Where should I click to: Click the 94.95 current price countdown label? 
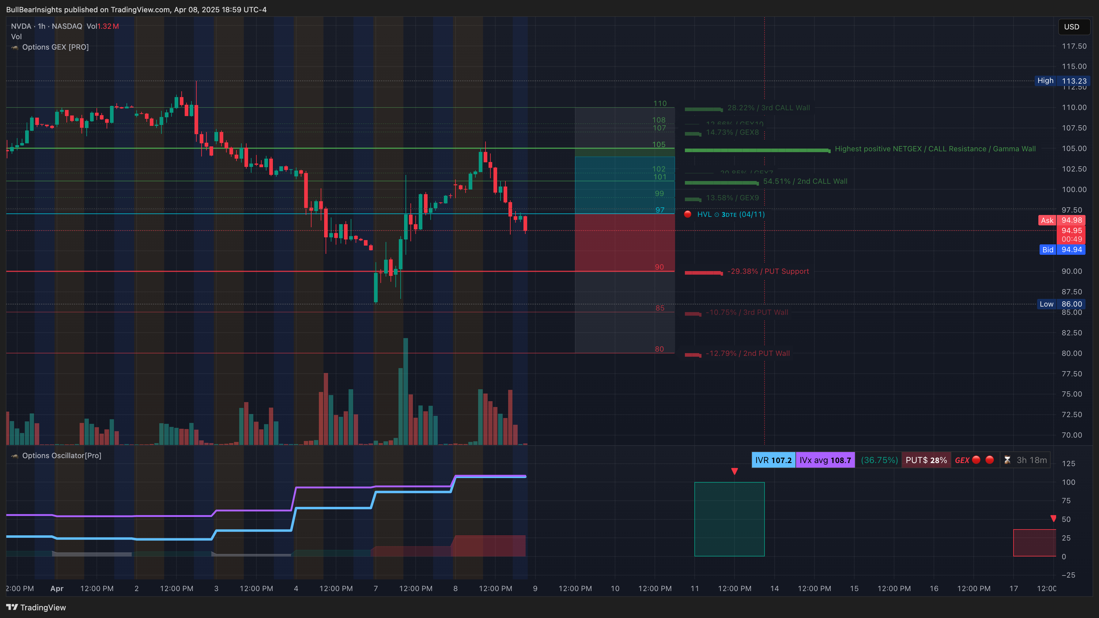(x=1072, y=235)
